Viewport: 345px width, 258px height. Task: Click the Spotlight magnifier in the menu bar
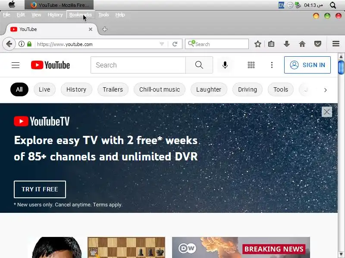point(333,5)
